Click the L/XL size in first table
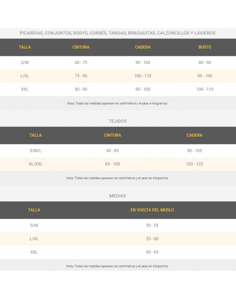 click(x=25, y=76)
